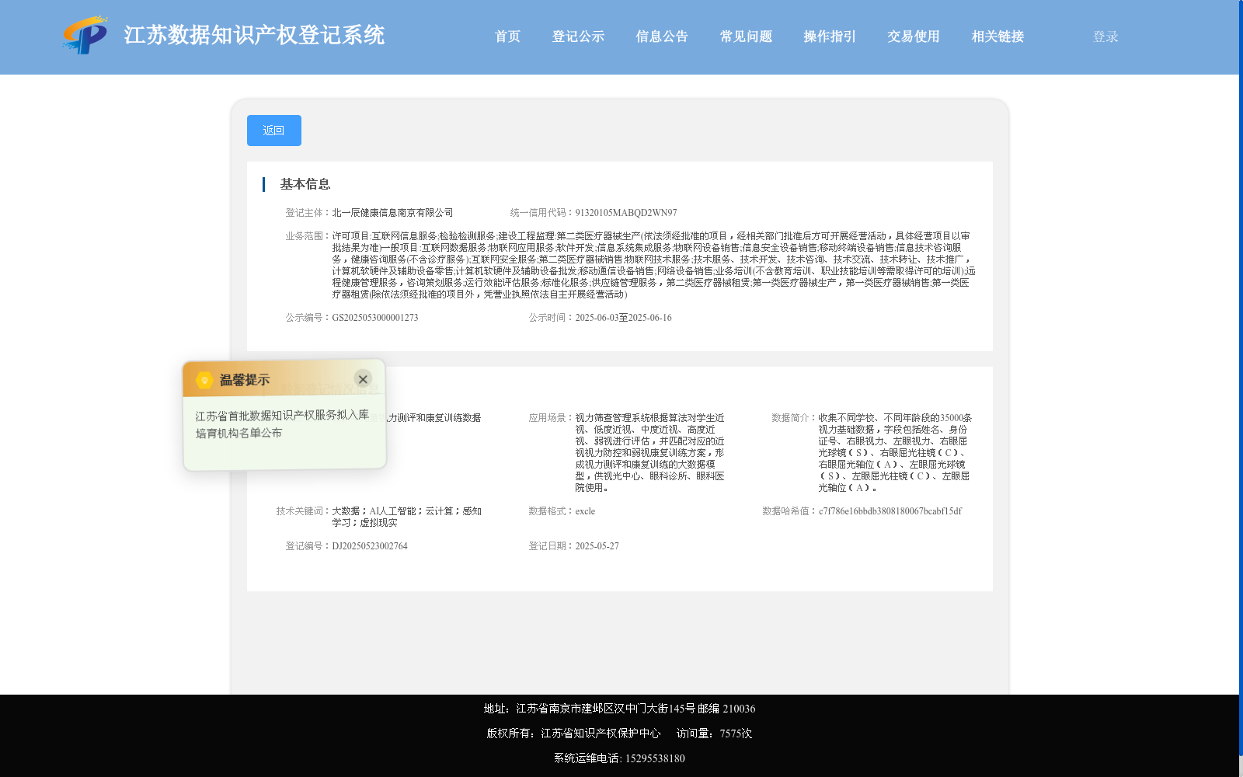Image resolution: width=1243 pixels, height=777 pixels.
Task: Select the 技术关键词 value text
Action: click(407, 517)
